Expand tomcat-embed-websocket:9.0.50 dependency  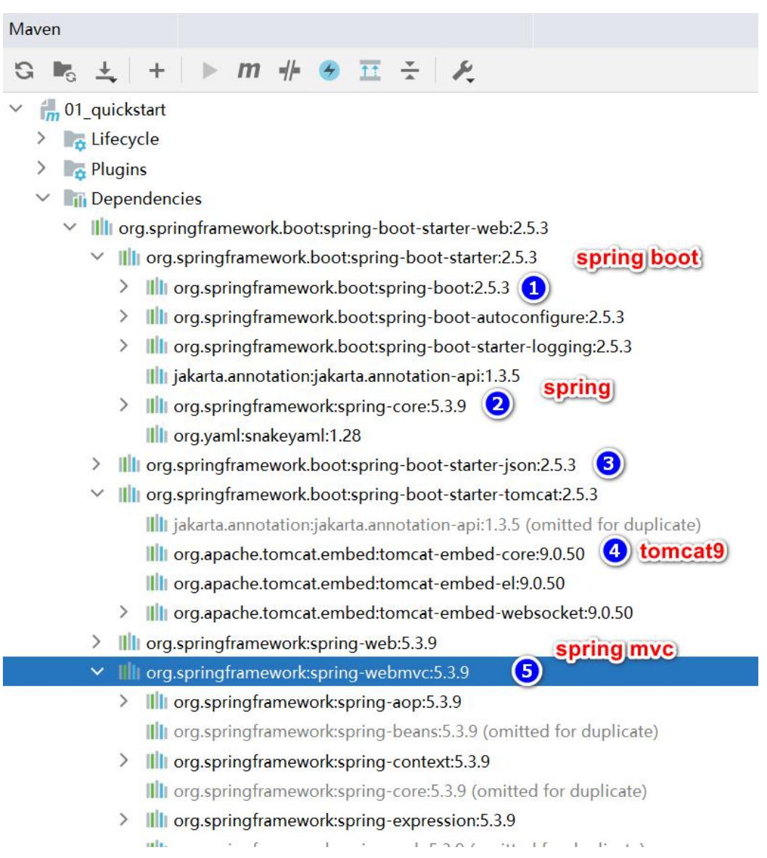tap(123, 612)
